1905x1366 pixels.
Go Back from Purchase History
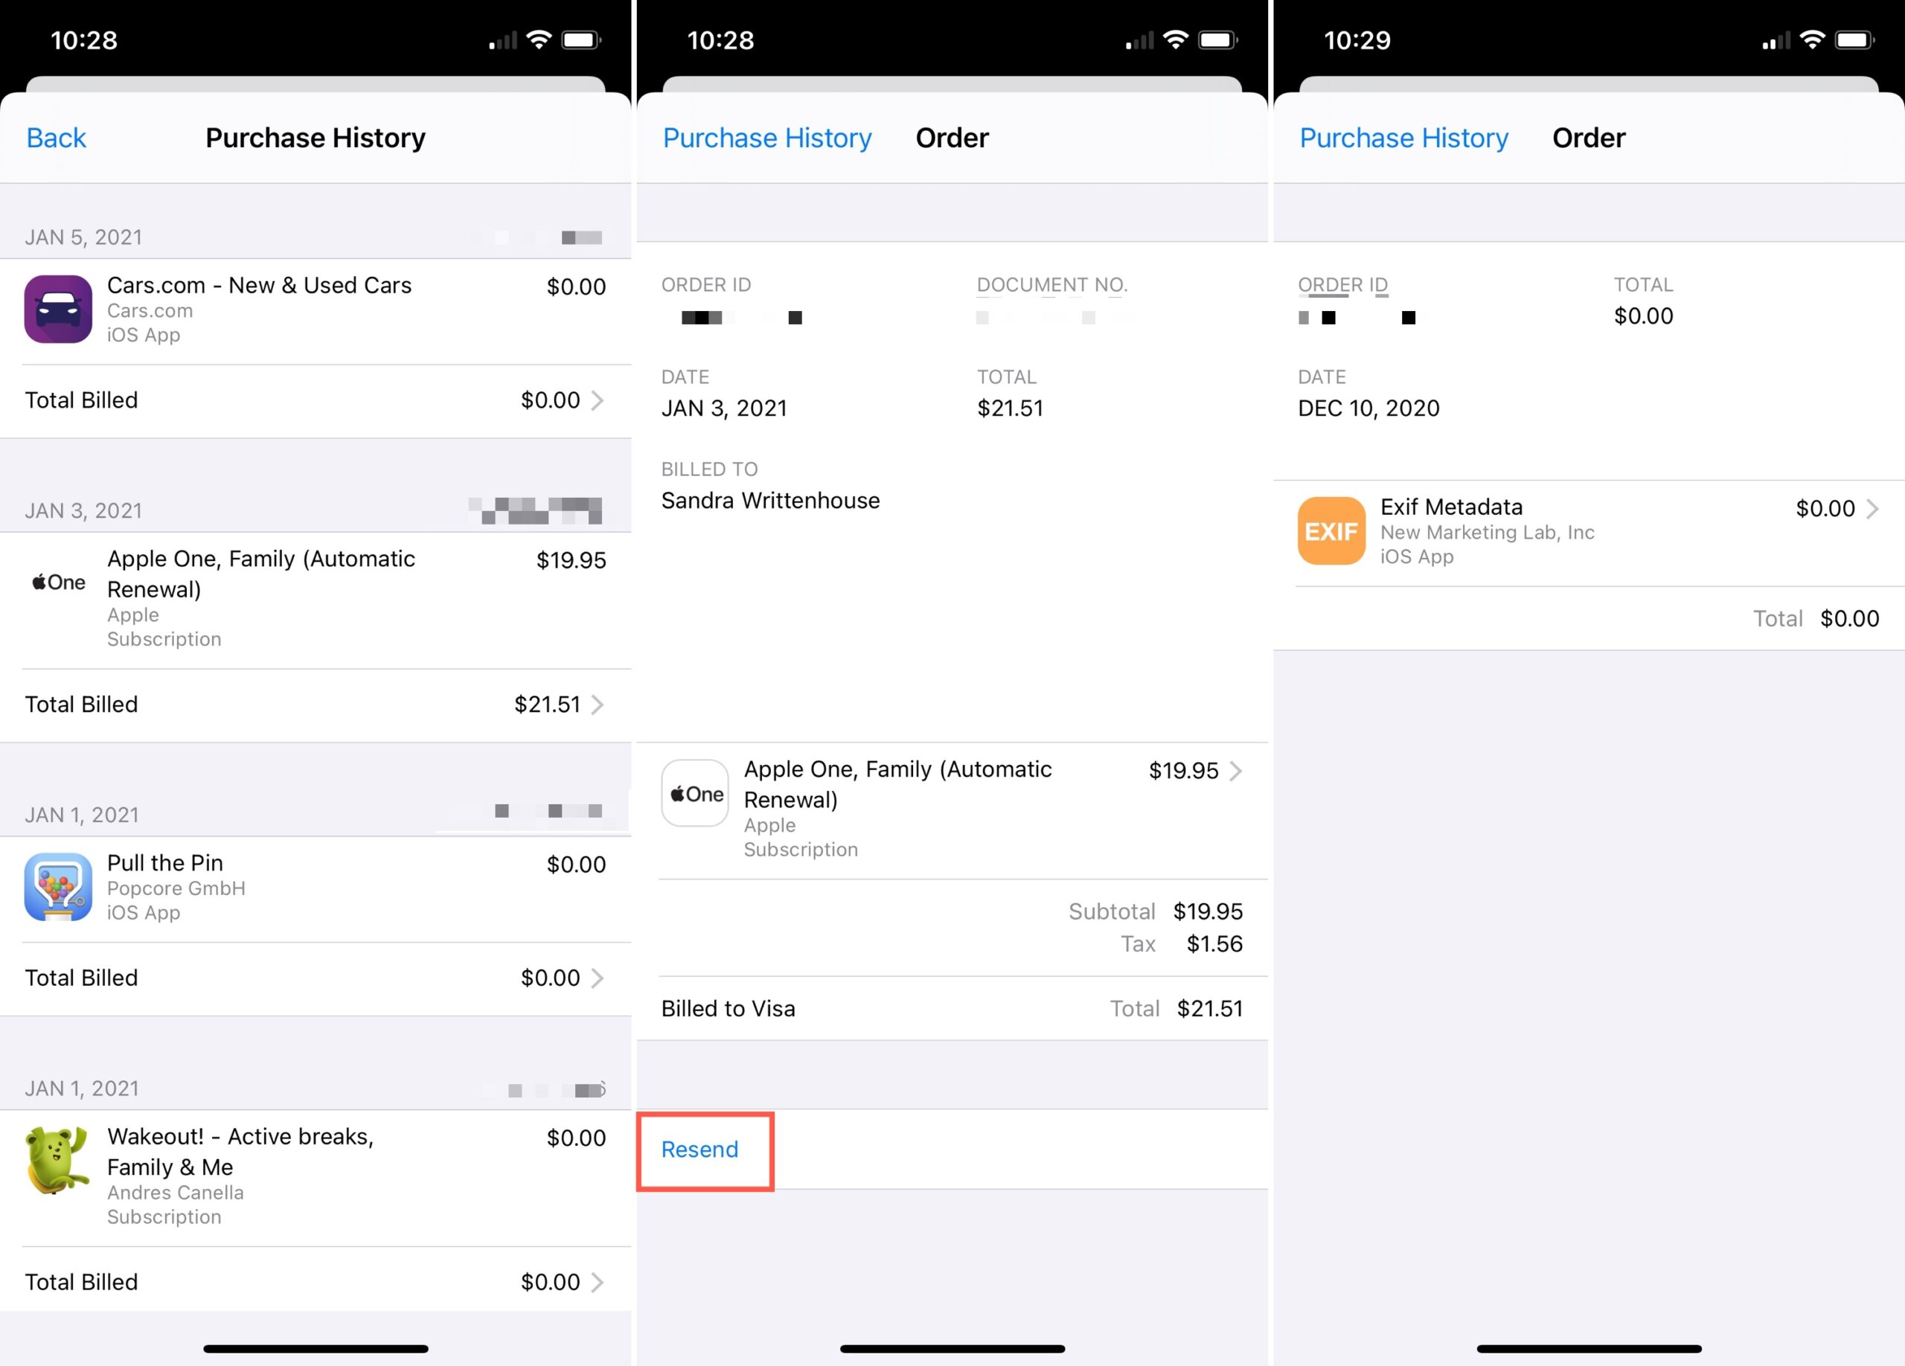pos(57,138)
